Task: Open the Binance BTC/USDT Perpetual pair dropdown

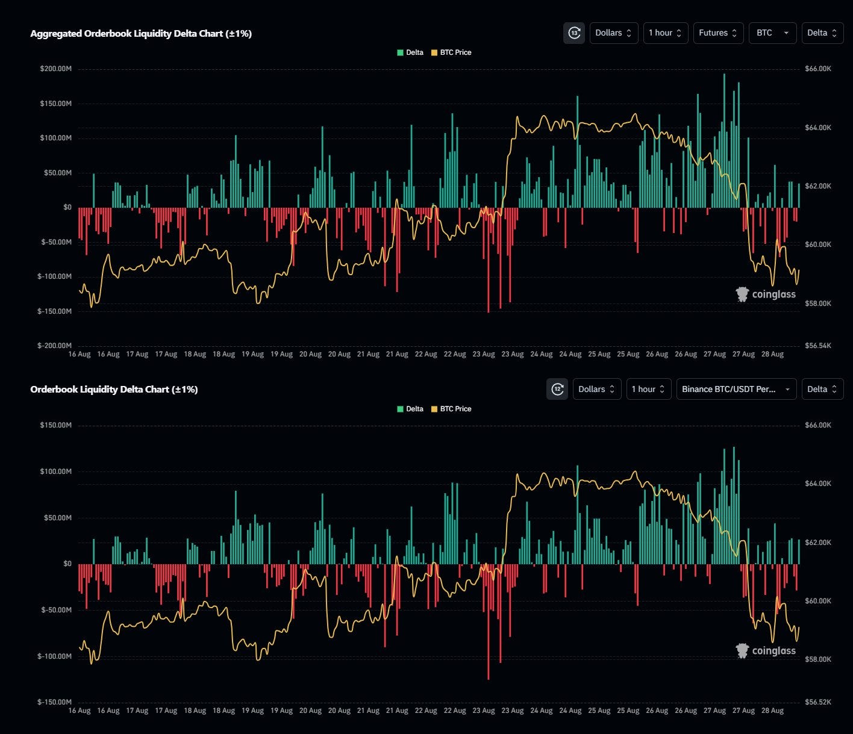Action: point(736,389)
